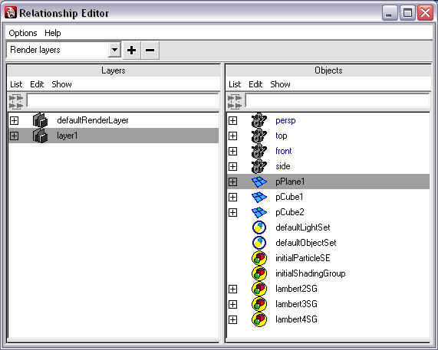Click the minus button to remove the layer
The image size is (438, 350).
[150, 51]
